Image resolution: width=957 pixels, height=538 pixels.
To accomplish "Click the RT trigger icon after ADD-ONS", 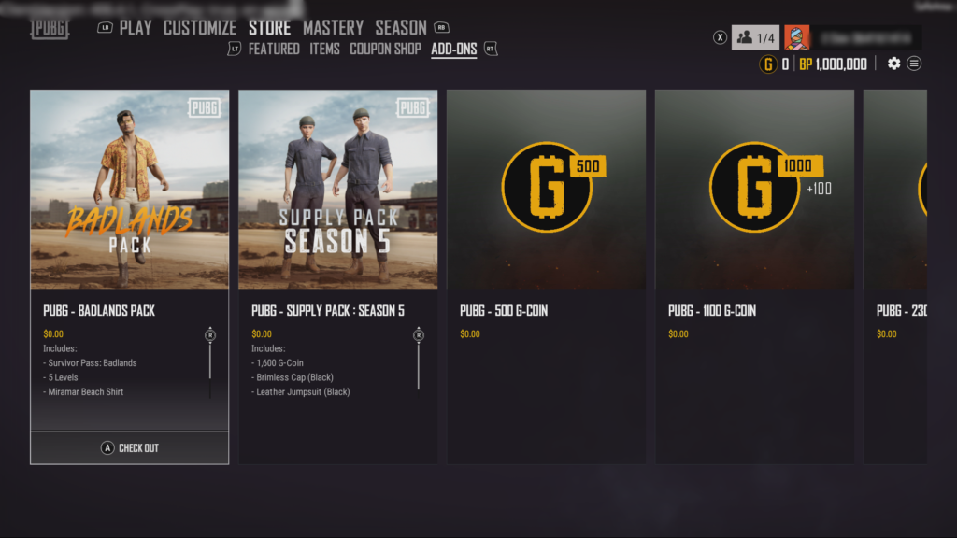I will click(491, 49).
